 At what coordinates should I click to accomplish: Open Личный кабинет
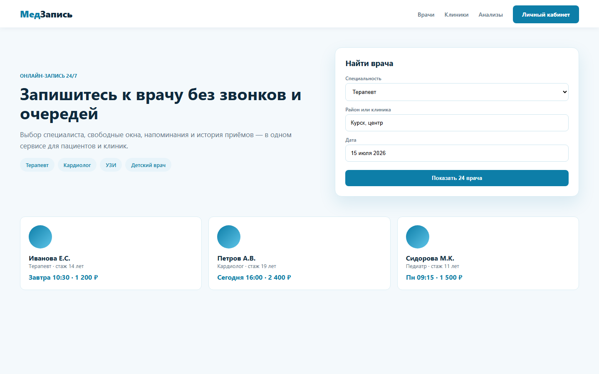pos(546,15)
